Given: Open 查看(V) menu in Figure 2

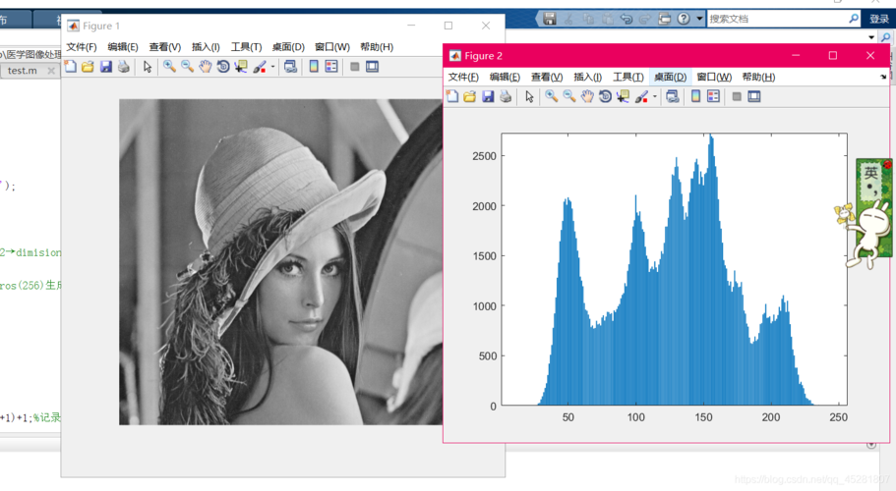Looking at the screenshot, I should click(x=547, y=77).
